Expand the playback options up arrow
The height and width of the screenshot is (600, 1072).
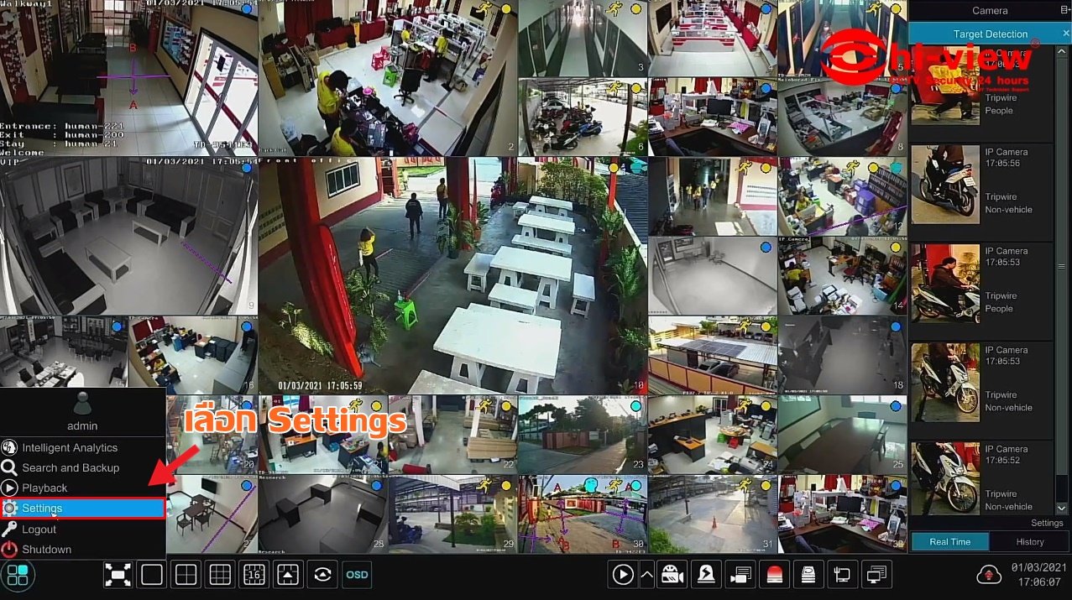(646, 574)
